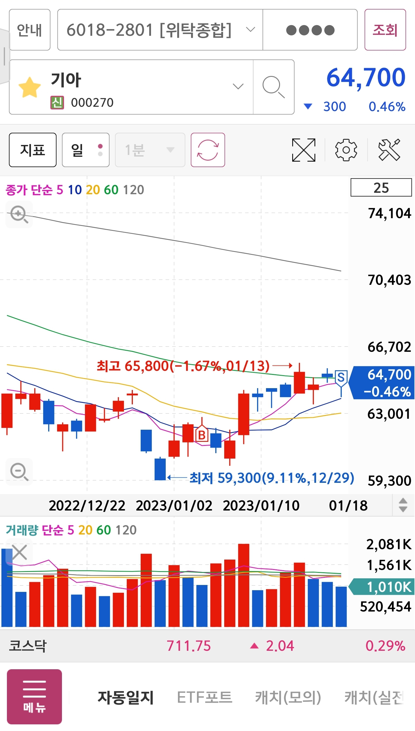The width and height of the screenshot is (415, 731).
Task: Open the main 메뉴 button
Action: pos(34,697)
